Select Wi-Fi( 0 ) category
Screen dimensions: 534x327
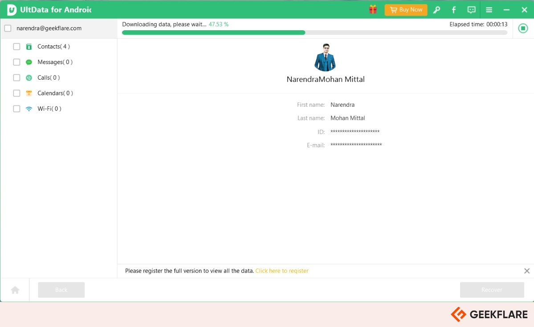coord(49,109)
